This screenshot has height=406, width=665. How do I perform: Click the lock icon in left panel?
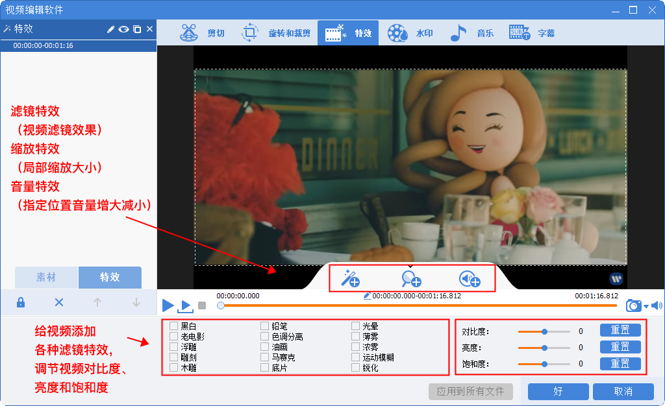pos(20,302)
